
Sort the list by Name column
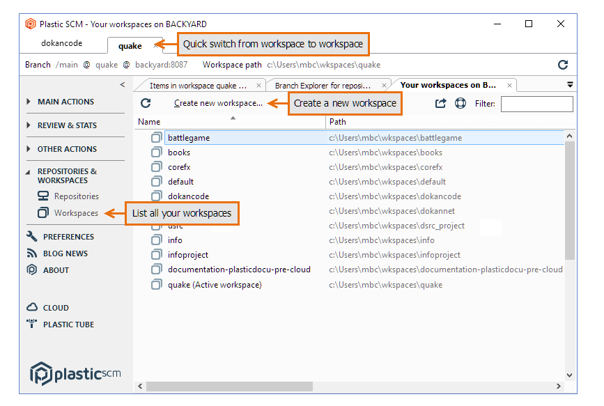(149, 122)
